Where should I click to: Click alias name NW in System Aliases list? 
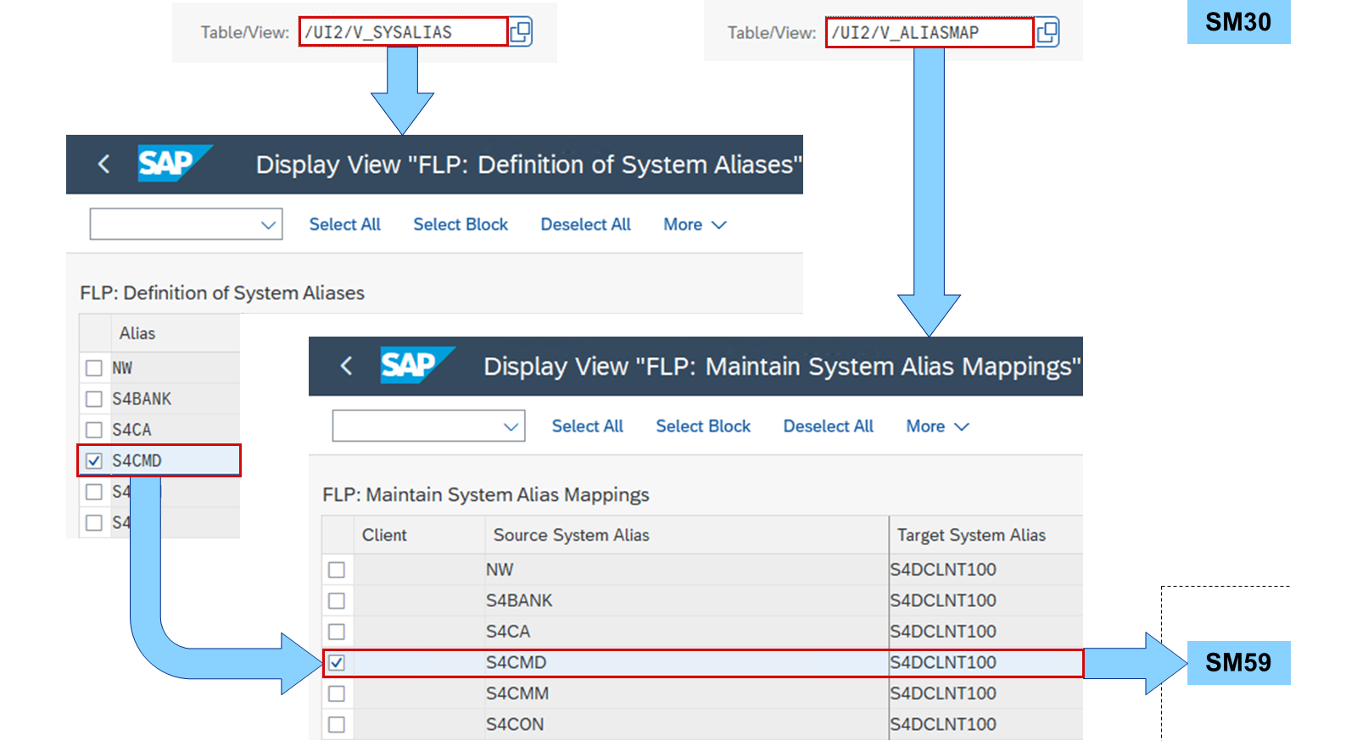click(x=122, y=368)
